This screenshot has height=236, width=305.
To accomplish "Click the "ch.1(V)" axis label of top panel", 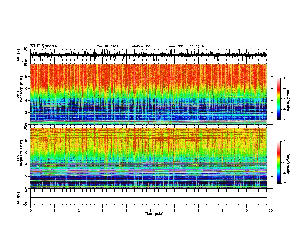I will (x=18, y=55).
